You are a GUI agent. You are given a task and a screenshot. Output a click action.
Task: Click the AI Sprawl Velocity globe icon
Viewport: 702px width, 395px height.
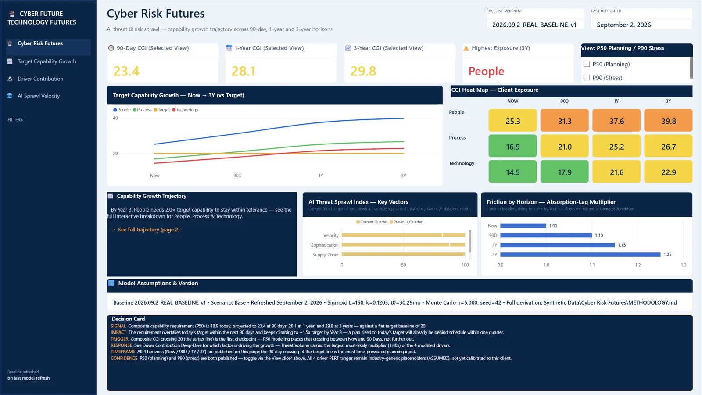(10, 96)
